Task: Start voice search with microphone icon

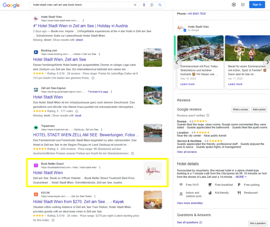Action: coord(144,5)
